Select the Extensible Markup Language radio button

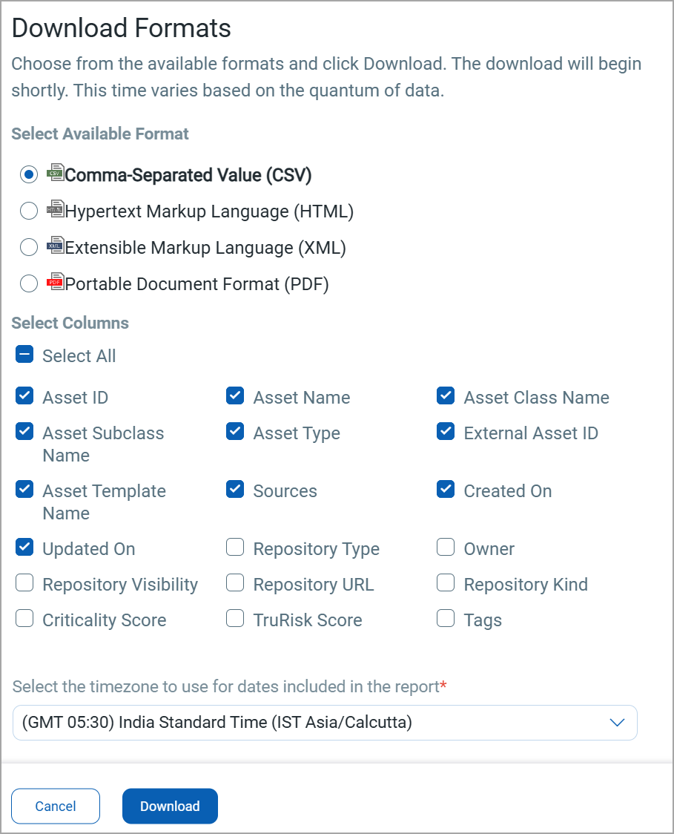[28, 247]
